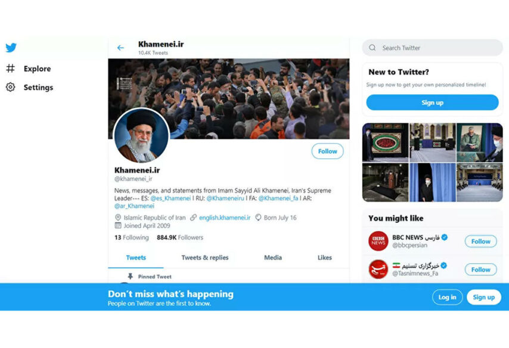Click the search magnifier icon
The height and width of the screenshot is (348, 509).
(x=373, y=48)
